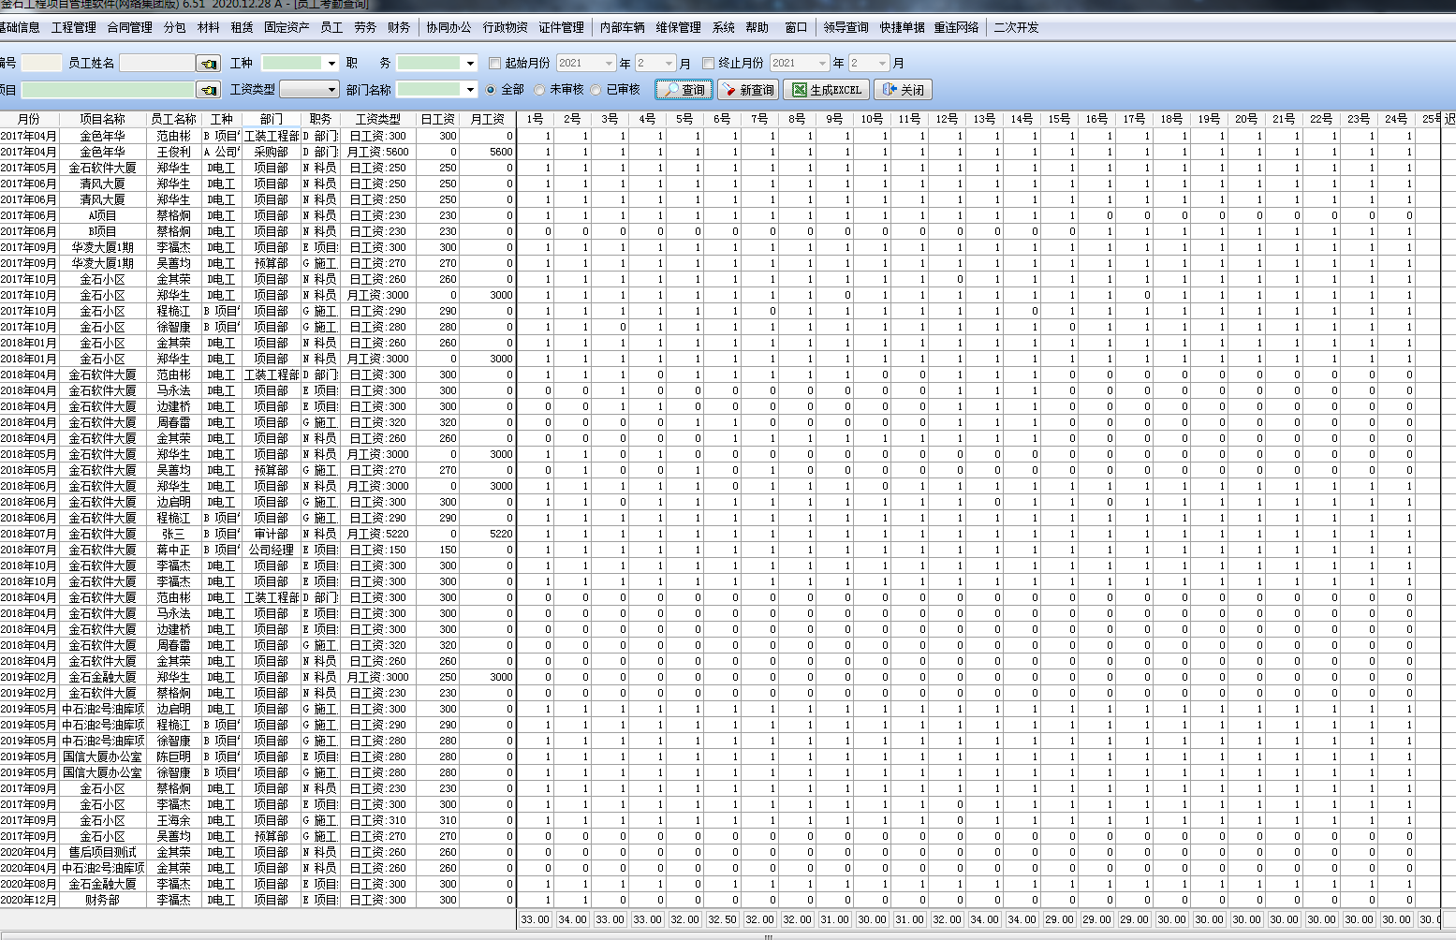This screenshot has width=1456, height=940.
Task: Open the 领导查询 menu
Action: (x=846, y=28)
